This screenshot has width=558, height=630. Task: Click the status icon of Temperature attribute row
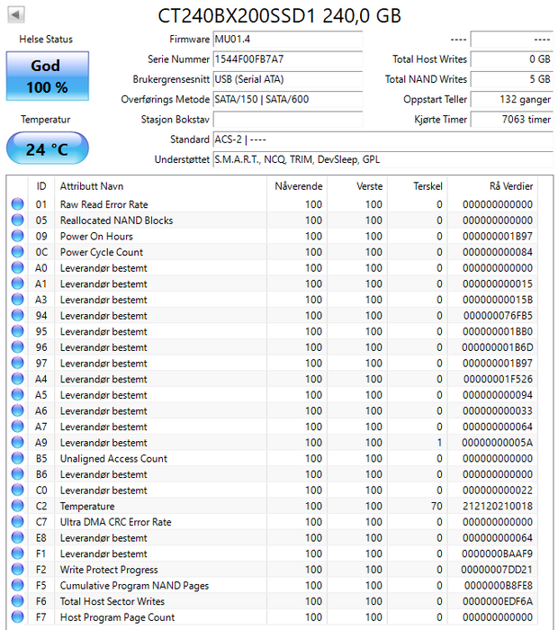[x=18, y=507]
